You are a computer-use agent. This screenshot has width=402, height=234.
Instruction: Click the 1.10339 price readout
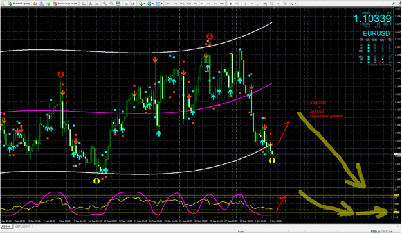point(372,19)
